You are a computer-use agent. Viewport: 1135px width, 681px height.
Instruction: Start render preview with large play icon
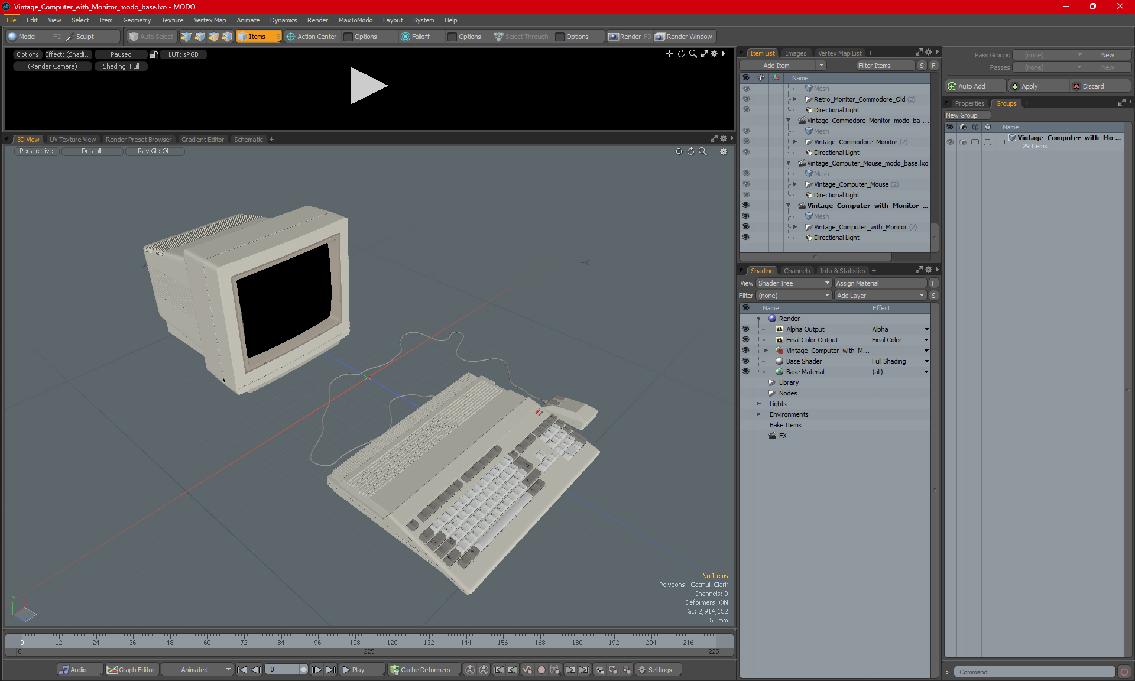click(x=368, y=86)
